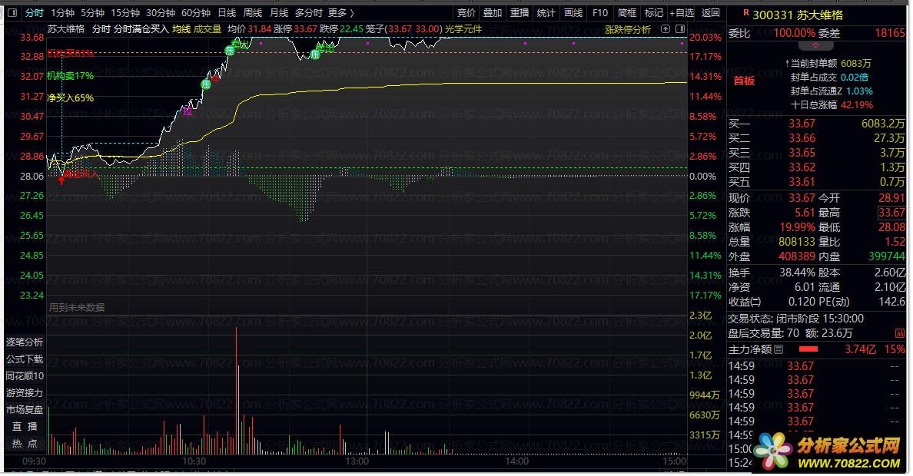Image resolution: width=913 pixels, height=476 pixels.
Task: Toggle the 成交量 volume legend
Action: (207, 29)
